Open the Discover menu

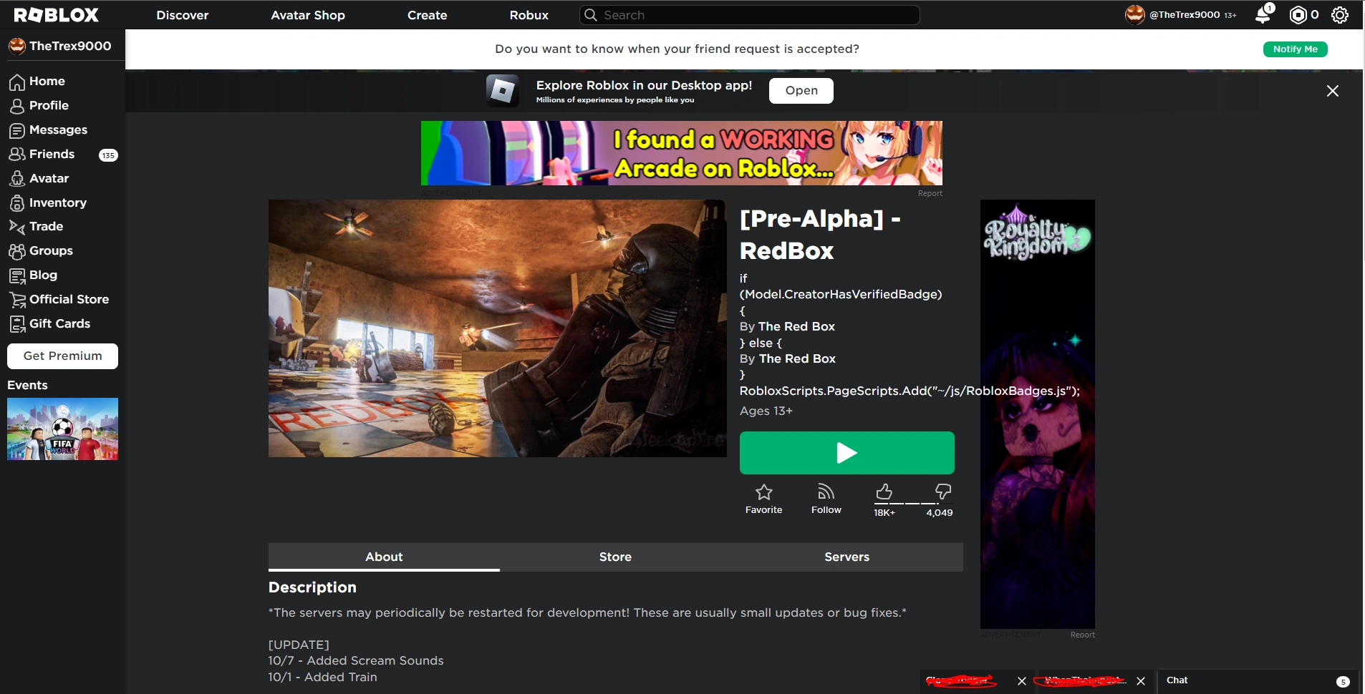[x=183, y=15]
